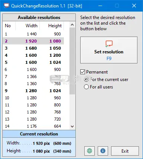Image resolution: width=143 pixels, height=159 pixels.
Task: Close the window with the X button
Action: point(134,6)
